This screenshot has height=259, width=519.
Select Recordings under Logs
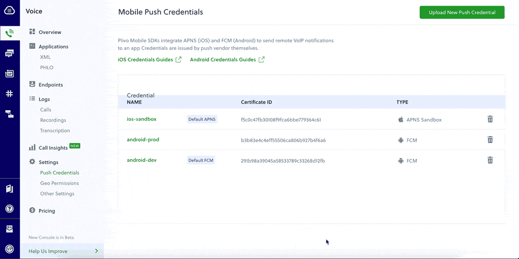(x=53, y=120)
